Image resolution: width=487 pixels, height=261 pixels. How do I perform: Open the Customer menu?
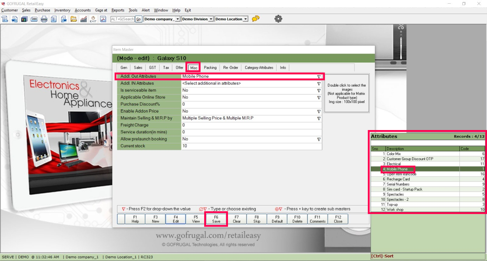coord(9,10)
